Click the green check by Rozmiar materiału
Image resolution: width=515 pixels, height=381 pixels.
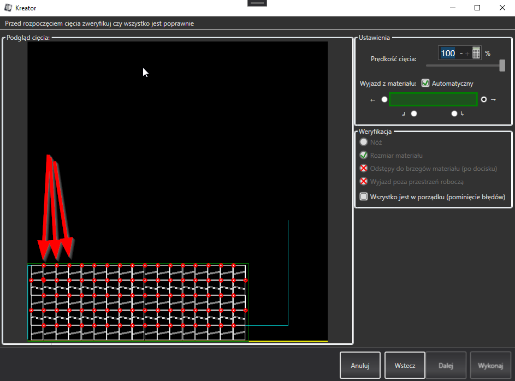(364, 156)
